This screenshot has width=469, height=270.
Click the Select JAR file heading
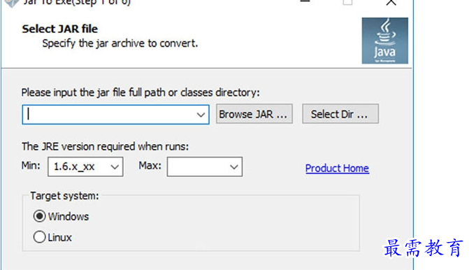click(60, 29)
